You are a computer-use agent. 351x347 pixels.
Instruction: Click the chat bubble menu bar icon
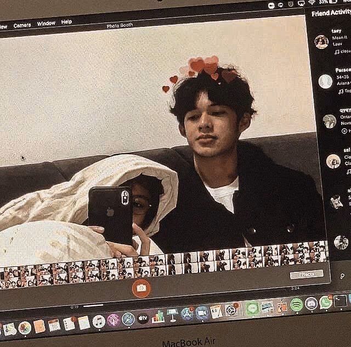tap(280, 5)
